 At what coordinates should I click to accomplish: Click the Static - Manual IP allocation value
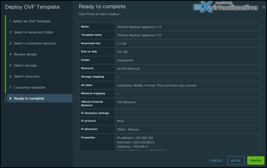pos(128,129)
